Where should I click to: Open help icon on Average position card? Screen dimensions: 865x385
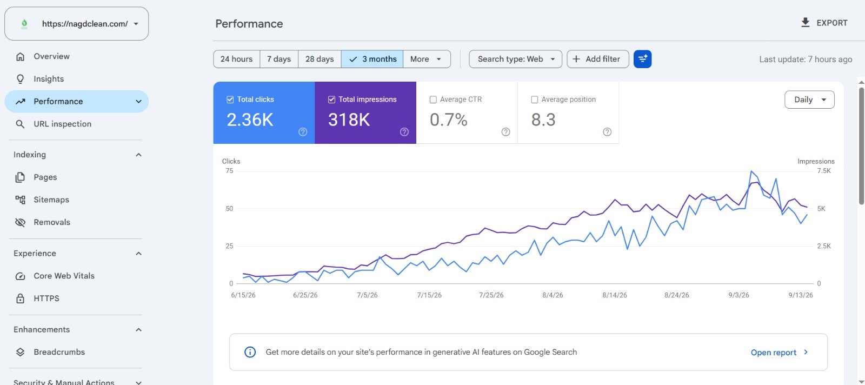pos(607,132)
